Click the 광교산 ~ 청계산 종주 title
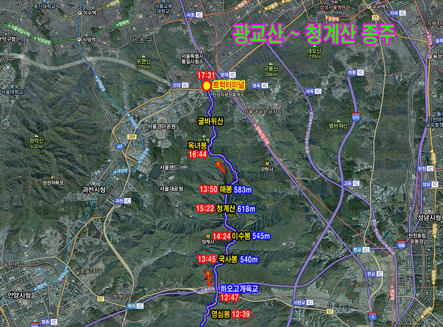The width and height of the screenshot is (443, 327). (313, 35)
